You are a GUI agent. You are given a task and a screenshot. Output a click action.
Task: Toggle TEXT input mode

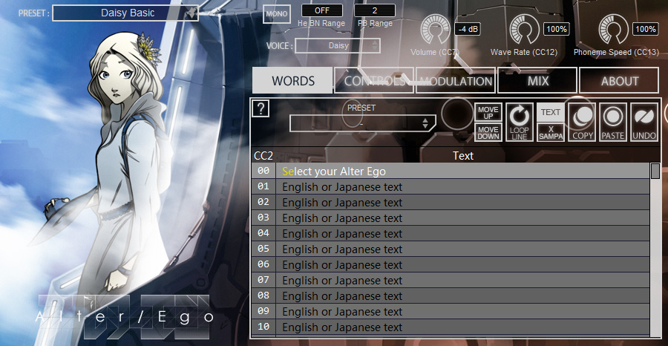(x=551, y=113)
